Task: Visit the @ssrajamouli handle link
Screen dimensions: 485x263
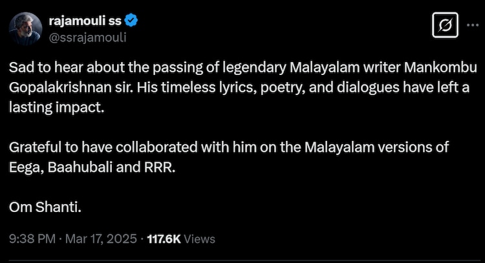Action: pyautogui.click(x=87, y=36)
